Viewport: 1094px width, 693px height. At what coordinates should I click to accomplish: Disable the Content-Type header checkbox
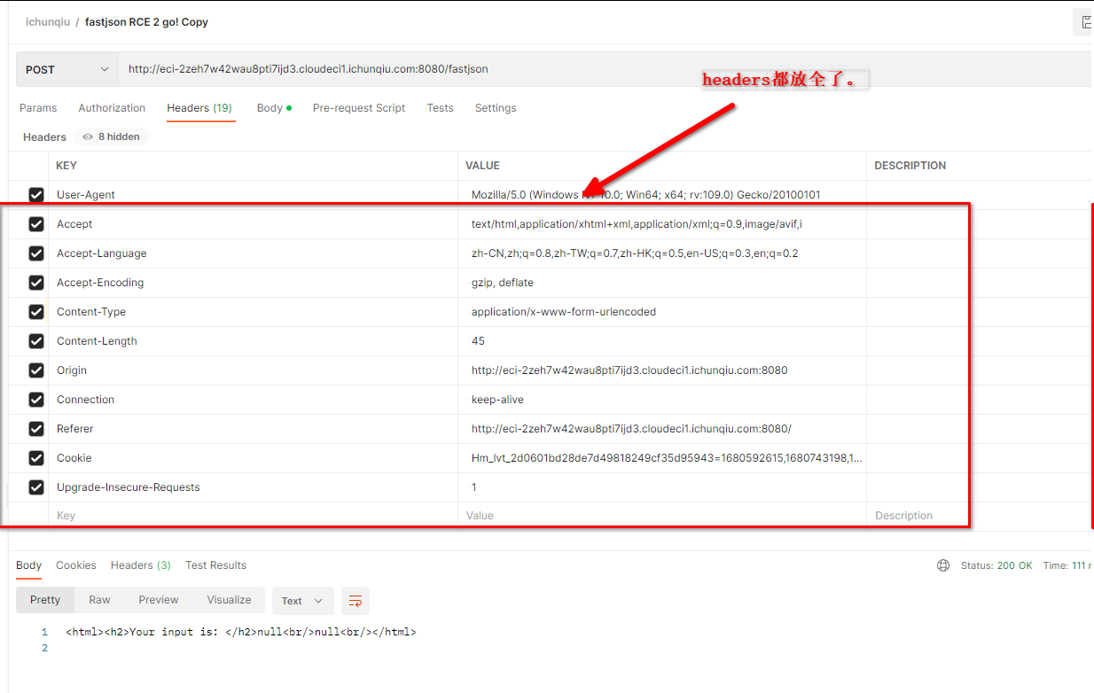tap(36, 312)
